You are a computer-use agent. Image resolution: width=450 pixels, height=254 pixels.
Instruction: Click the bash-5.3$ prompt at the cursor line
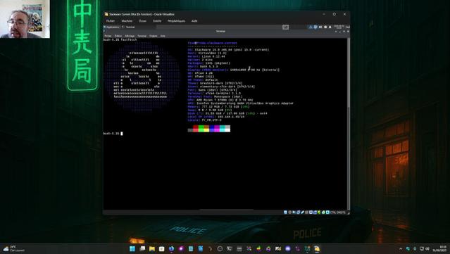click(x=111, y=134)
